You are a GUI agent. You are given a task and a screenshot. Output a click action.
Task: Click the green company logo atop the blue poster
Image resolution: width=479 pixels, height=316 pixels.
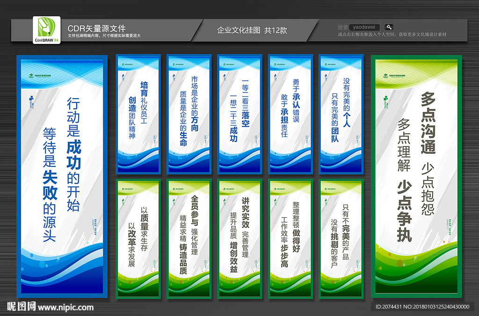[31, 75]
